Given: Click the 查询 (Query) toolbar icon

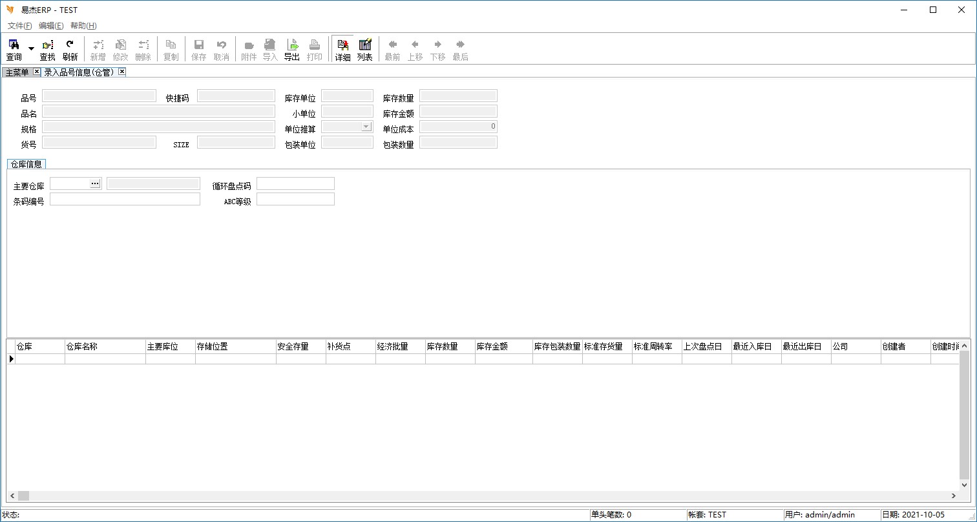Looking at the screenshot, I should 14,50.
